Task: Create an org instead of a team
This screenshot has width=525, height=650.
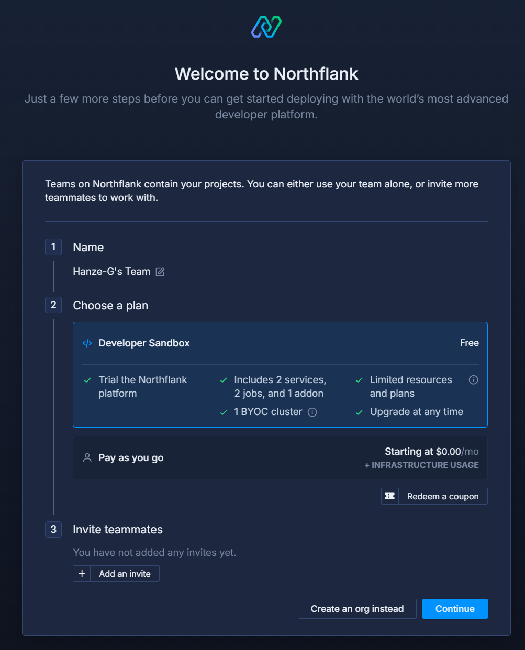Action: (x=357, y=609)
